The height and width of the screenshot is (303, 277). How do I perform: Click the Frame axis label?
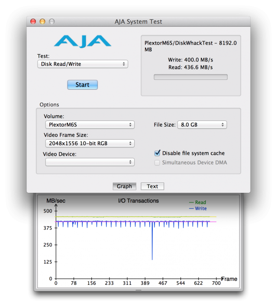pyautogui.click(x=229, y=279)
